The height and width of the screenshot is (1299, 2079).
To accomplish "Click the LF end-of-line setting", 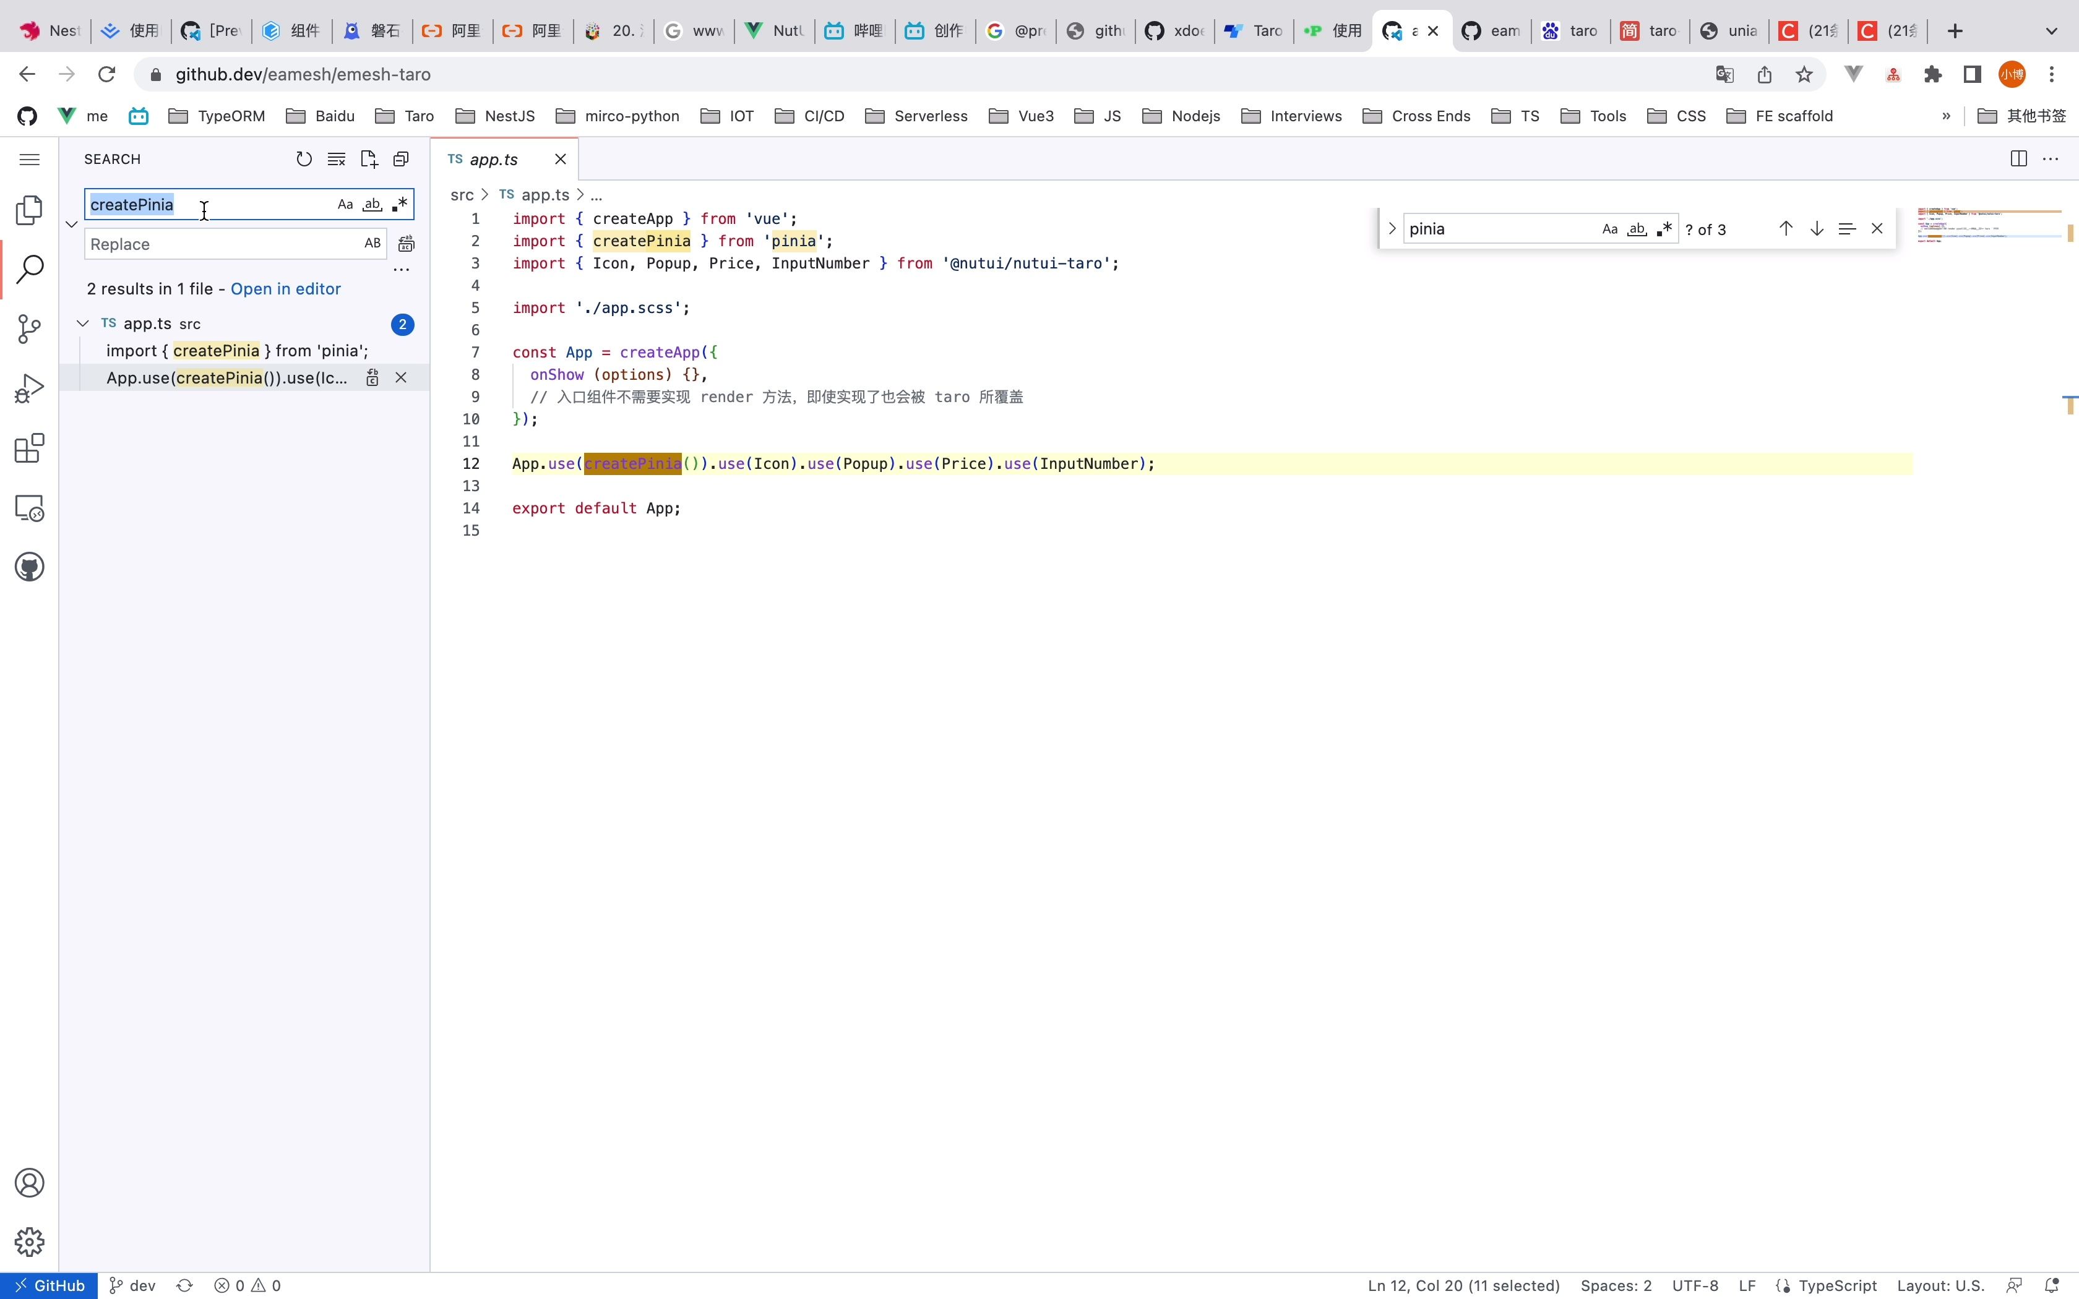I will [x=1747, y=1286].
